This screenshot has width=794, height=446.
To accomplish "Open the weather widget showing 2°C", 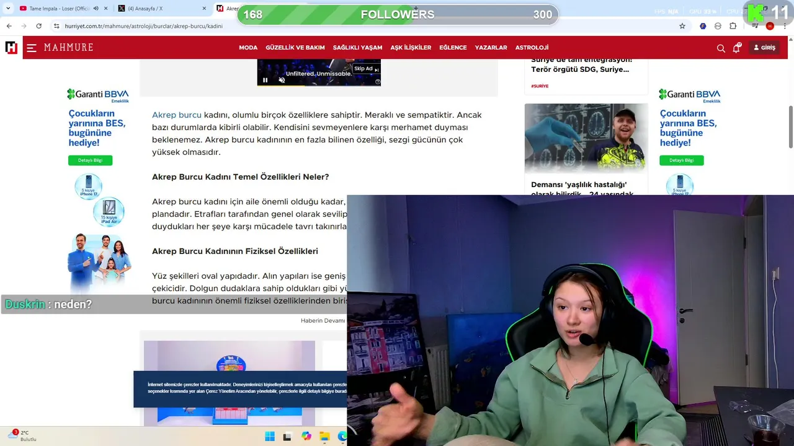I will click(22, 435).
